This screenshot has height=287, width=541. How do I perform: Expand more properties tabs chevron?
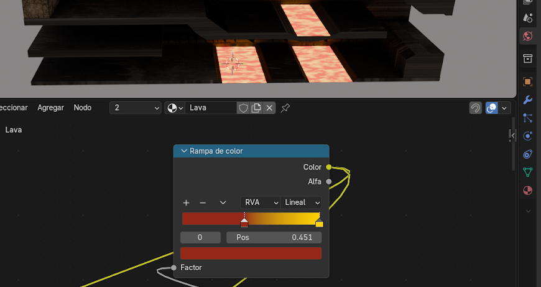click(x=528, y=211)
